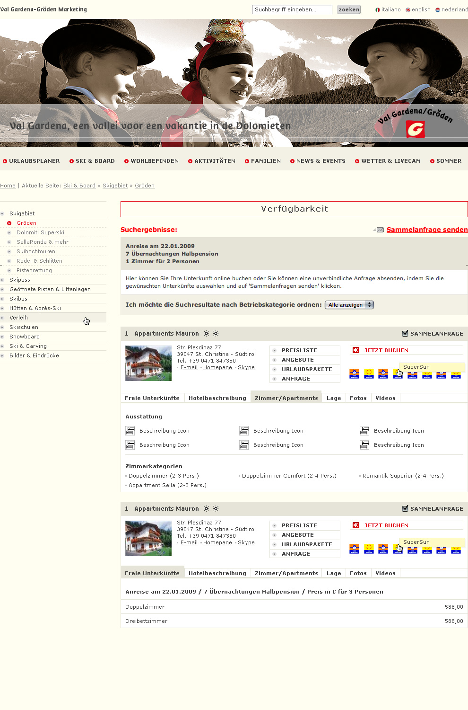Click the red bullet icon next to Gröden
This screenshot has width=468, height=710.
[x=9, y=223]
